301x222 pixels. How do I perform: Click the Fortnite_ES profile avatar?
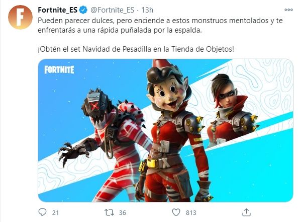(20, 17)
